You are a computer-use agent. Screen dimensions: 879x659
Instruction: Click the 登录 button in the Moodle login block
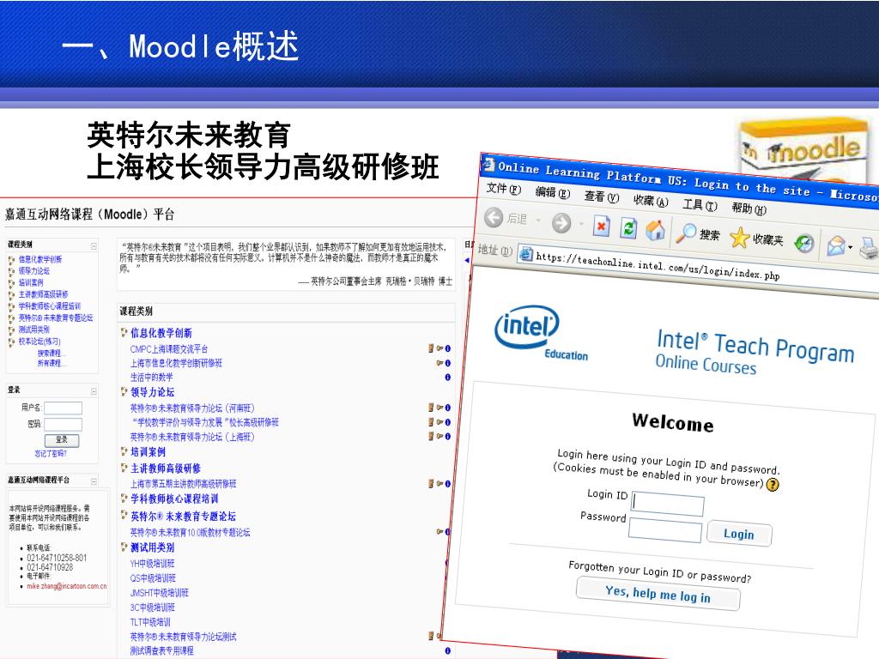pos(62,440)
